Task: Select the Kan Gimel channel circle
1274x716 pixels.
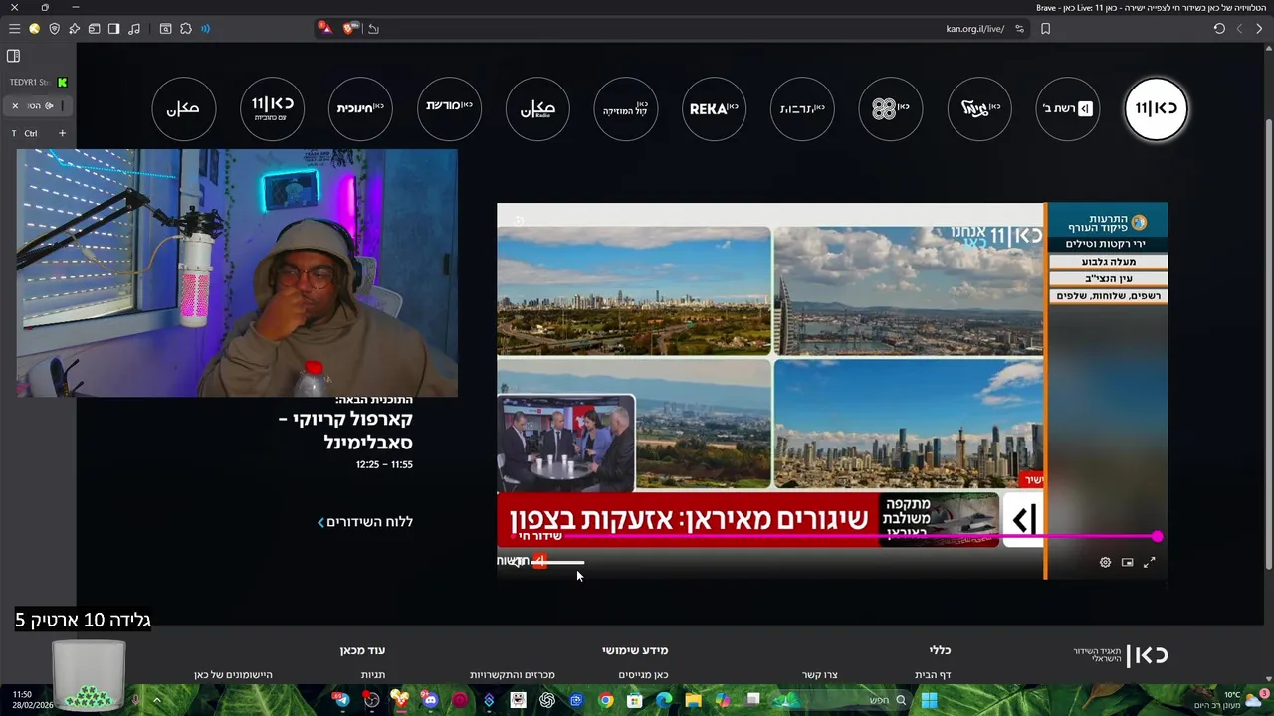Action: 979,108
